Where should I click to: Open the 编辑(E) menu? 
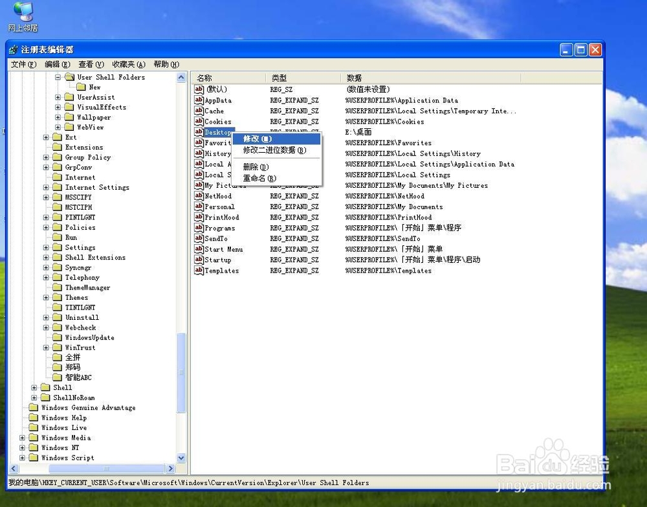click(58, 64)
